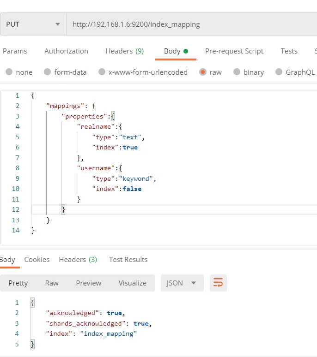Select the binary body radio
The image size is (317, 357).
[x=237, y=72]
